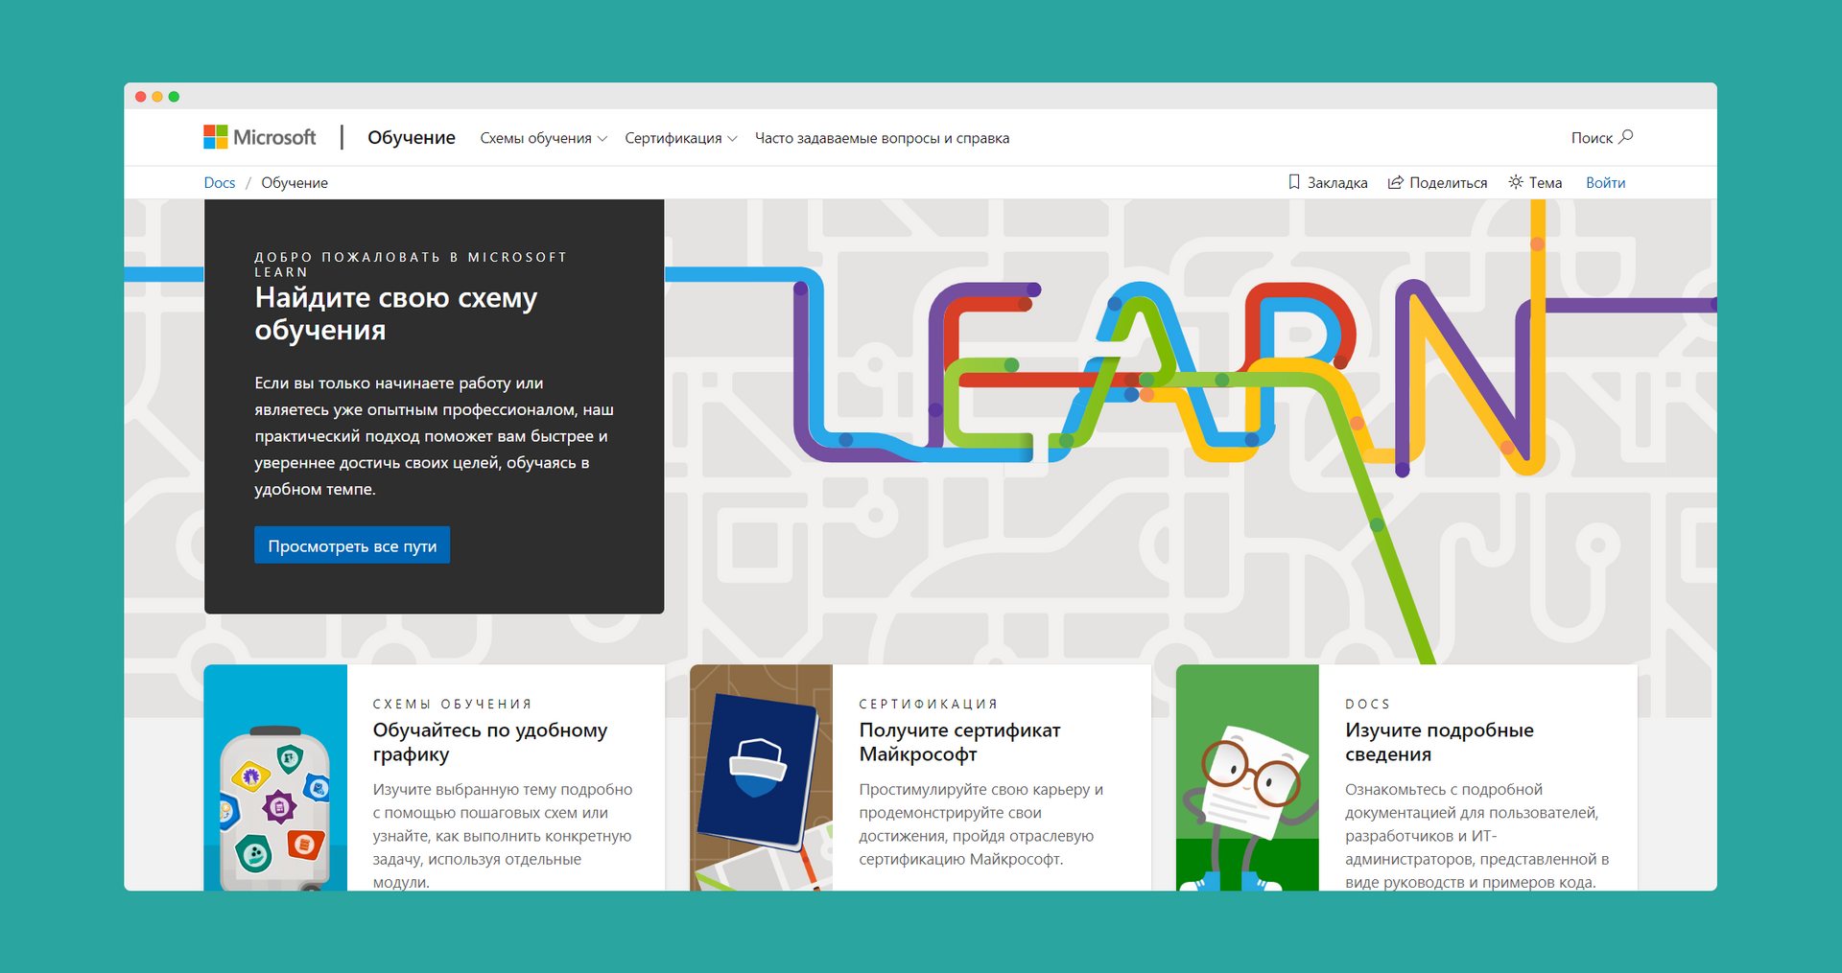The height and width of the screenshot is (973, 1842).
Task: Click the Тема sun icon
Action: click(1516, 182)
